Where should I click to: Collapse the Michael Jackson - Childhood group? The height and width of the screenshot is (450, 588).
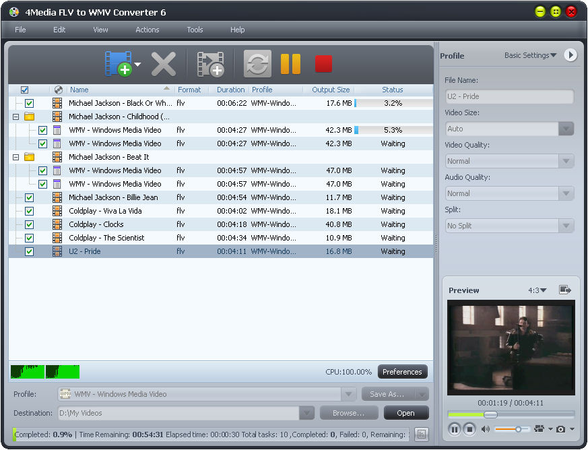click(x=15, y=117)
